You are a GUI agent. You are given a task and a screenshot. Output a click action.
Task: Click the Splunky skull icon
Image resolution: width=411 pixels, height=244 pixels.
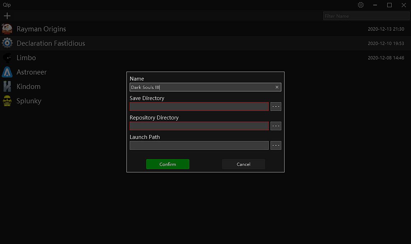coord(7,101)
